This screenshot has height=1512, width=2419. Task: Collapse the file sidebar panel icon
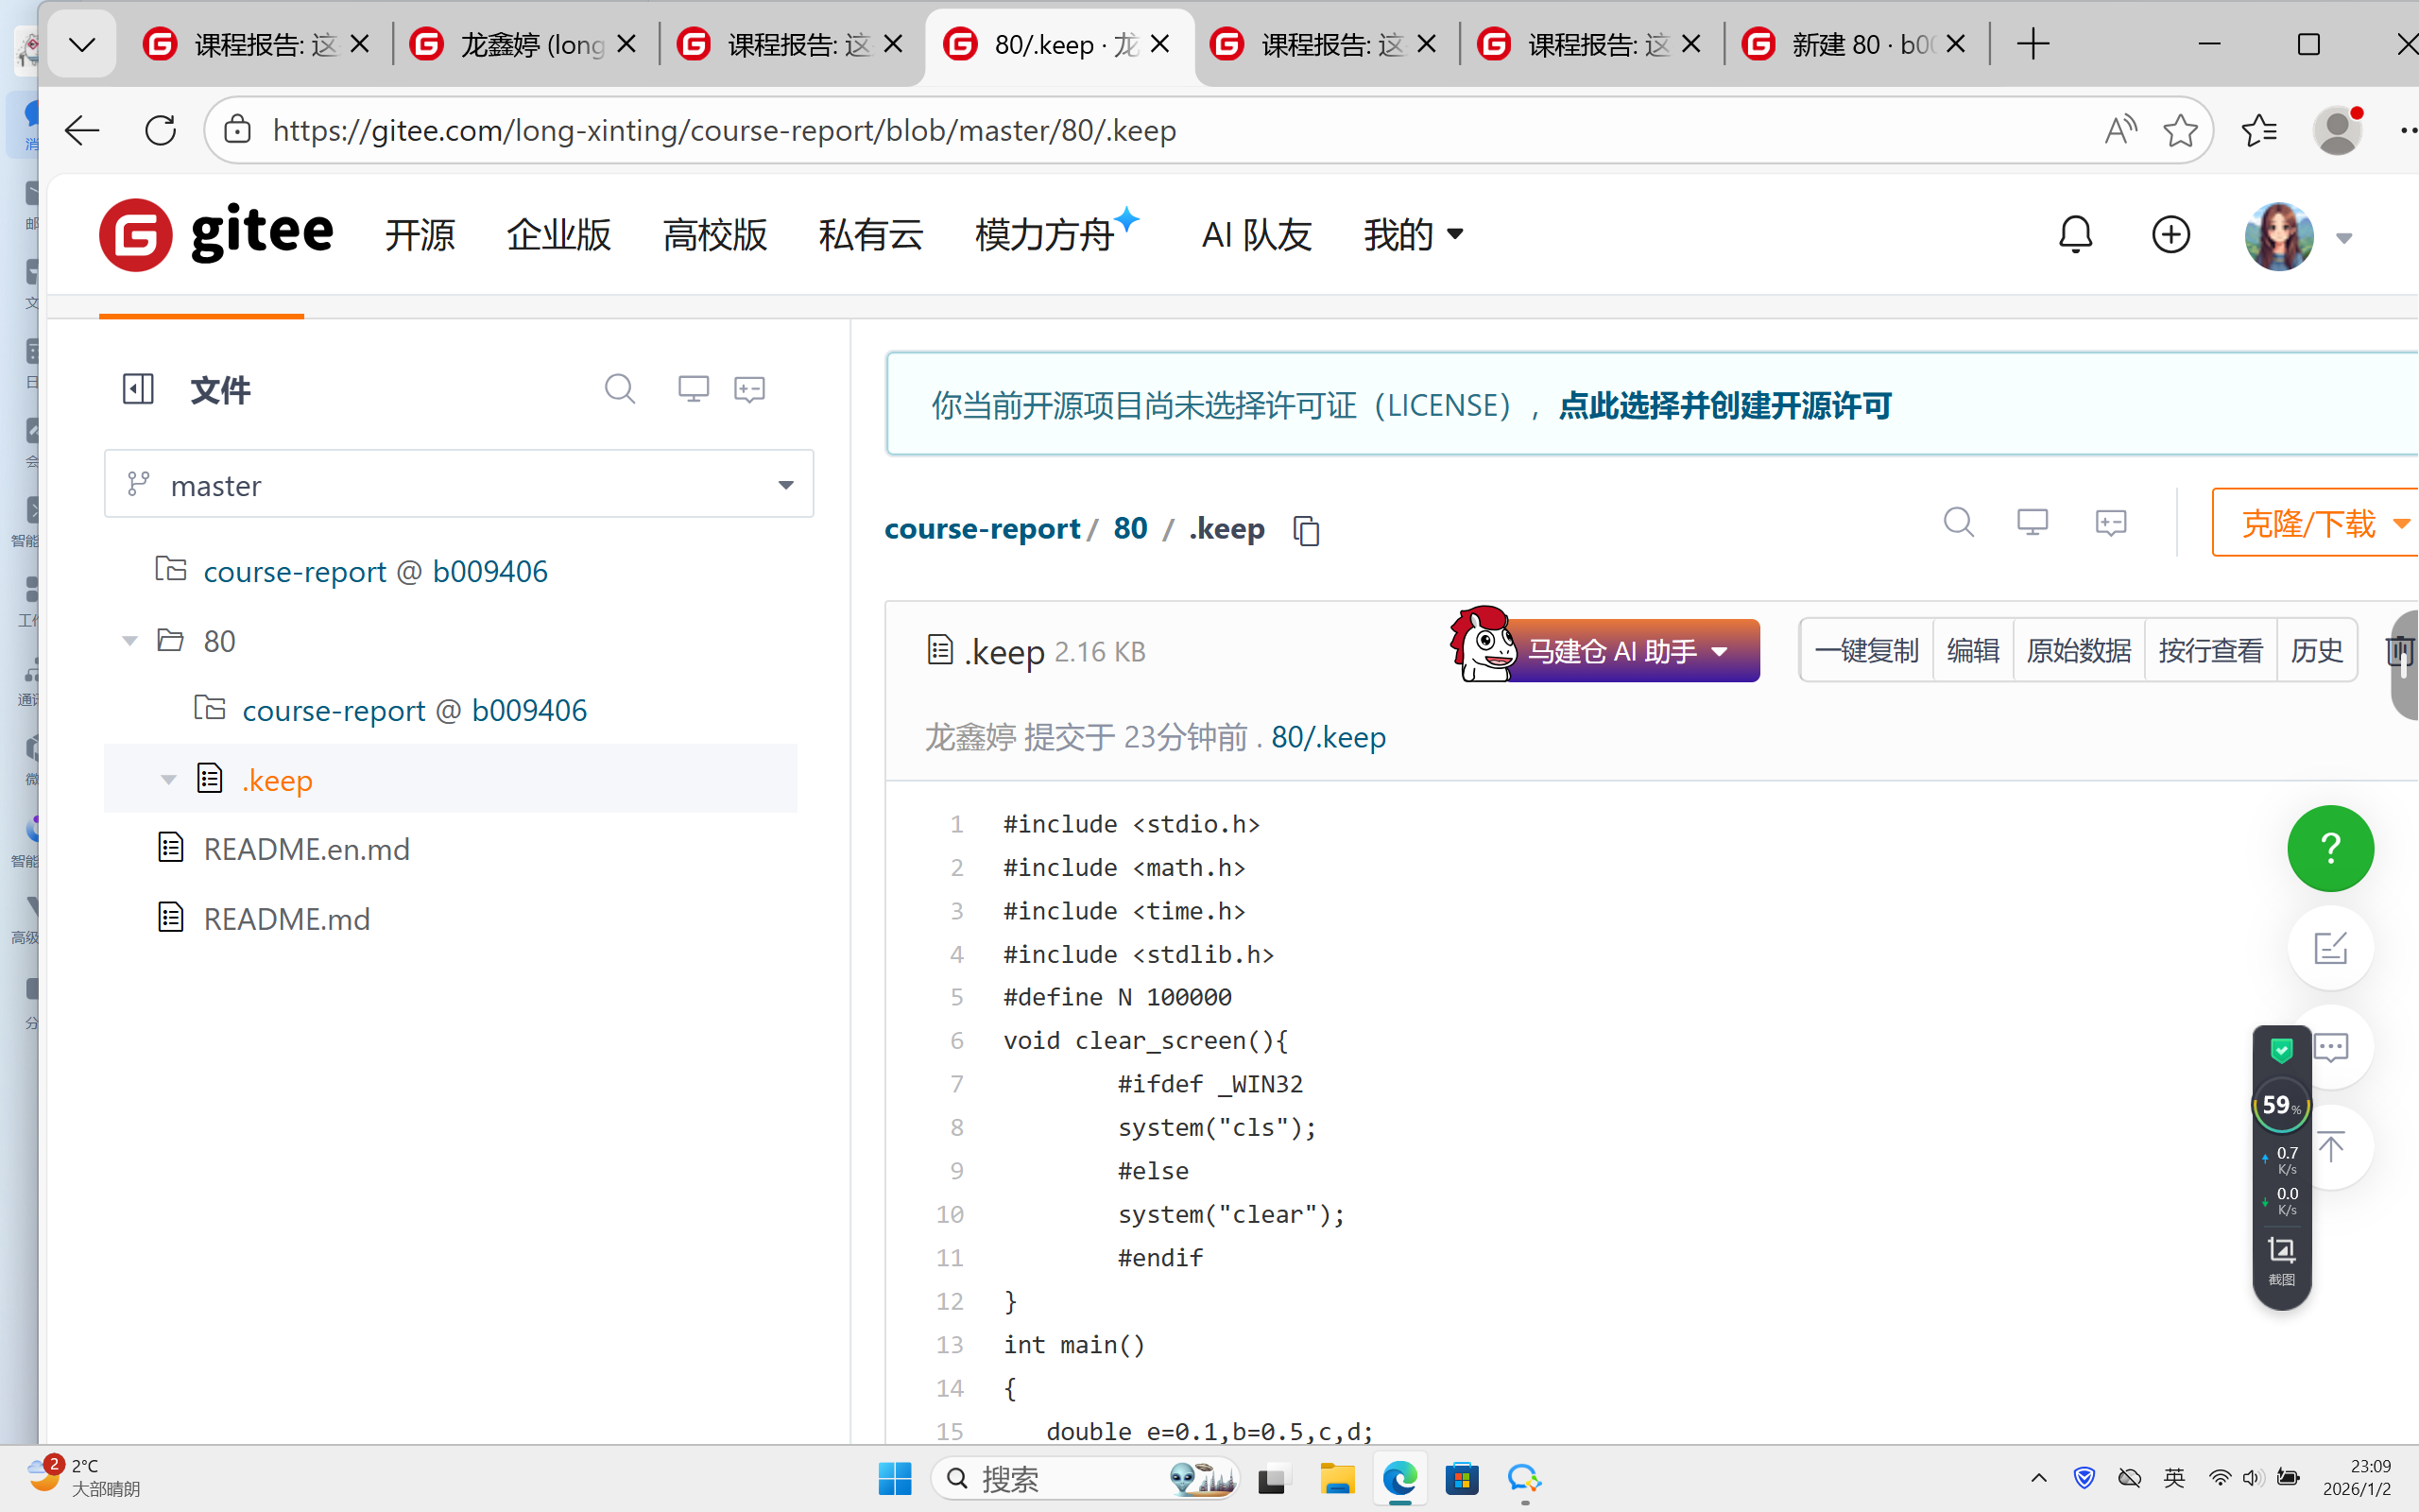[x=138, y=389]
